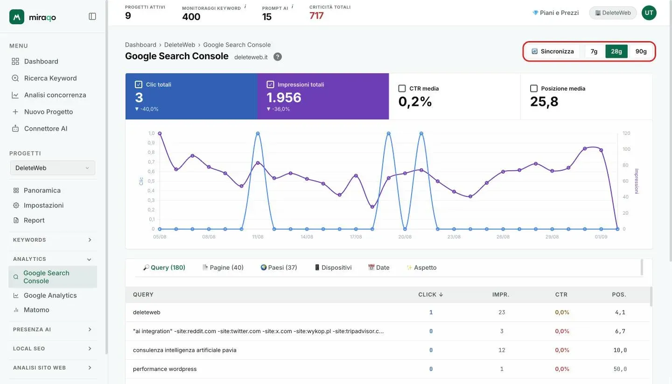Sort table by IMPR. column header
This screenshot has width=672, height=384.
click(501, 295)
